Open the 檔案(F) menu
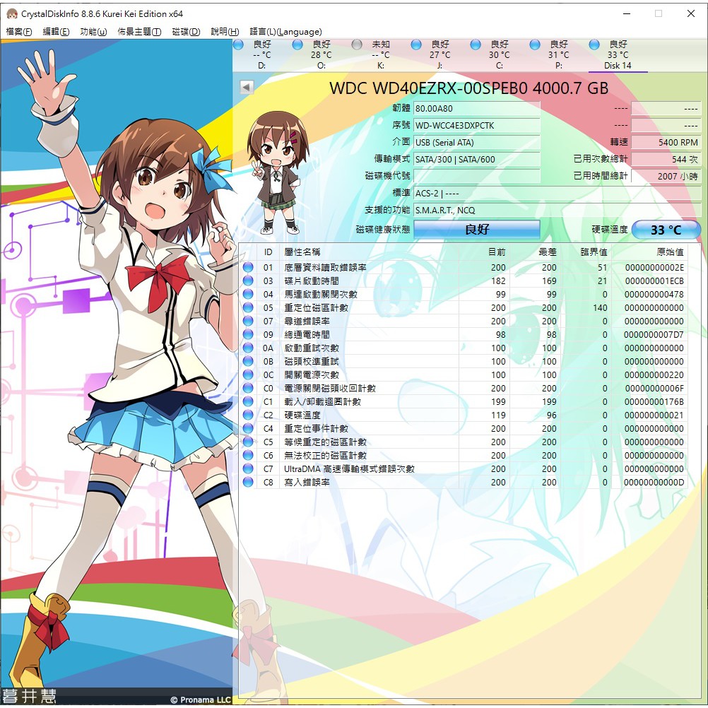Image resolution: width=708 pixels, height=708 pixels. point(19,32)
